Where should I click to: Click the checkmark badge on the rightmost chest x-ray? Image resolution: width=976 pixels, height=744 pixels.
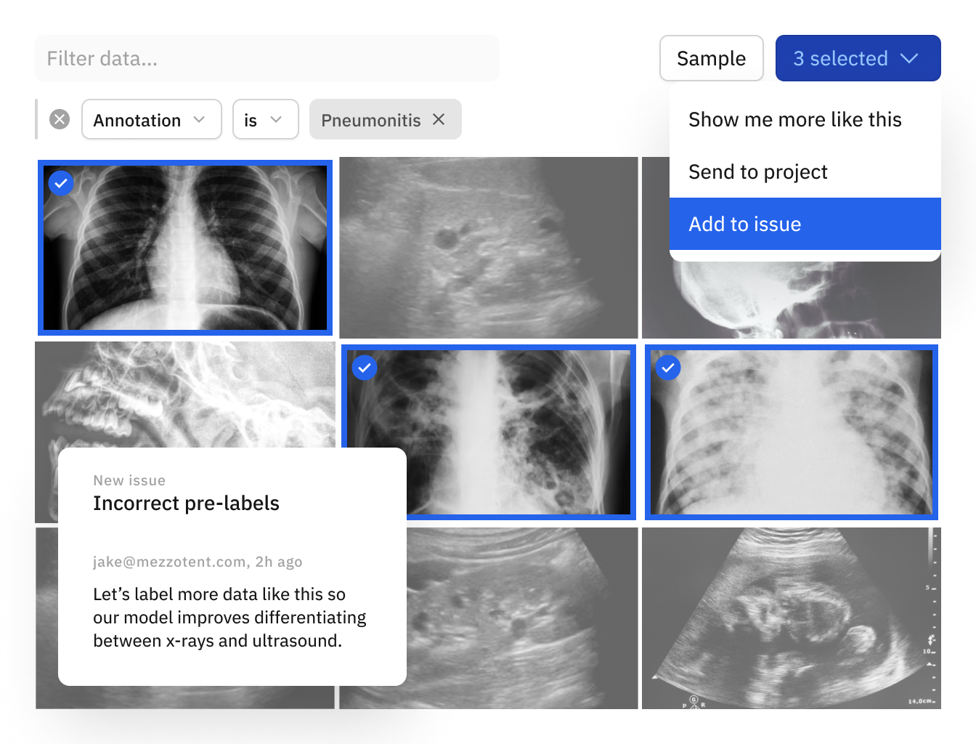[667, 368]
